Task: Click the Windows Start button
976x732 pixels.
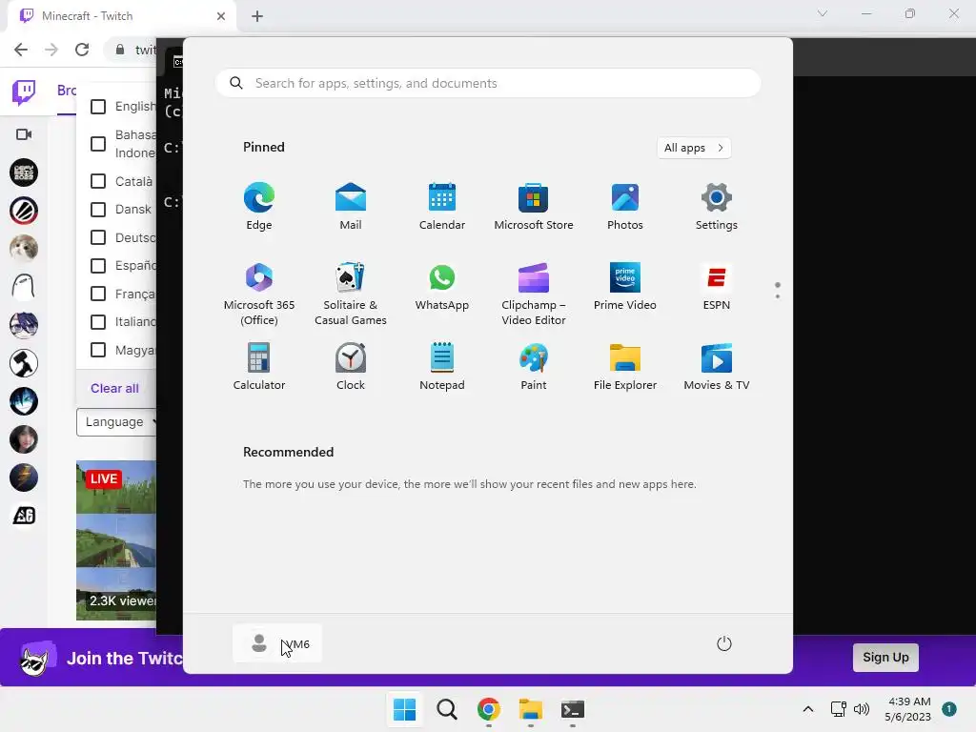Action: pyautogui.click(x=404, y=709)
